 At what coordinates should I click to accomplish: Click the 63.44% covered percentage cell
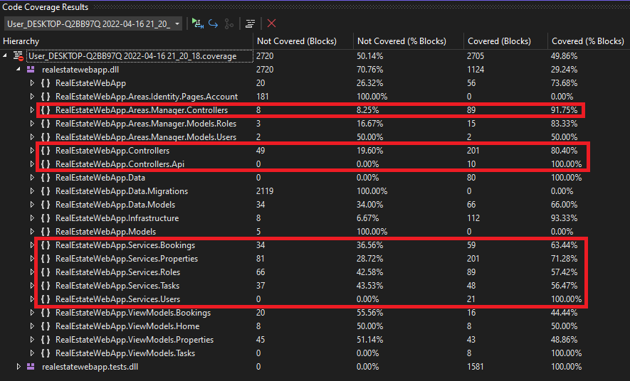pyautogui.click(x=564, y=245)
